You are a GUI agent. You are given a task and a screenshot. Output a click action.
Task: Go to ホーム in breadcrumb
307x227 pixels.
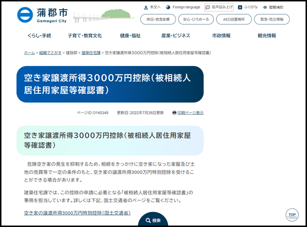click(x=29, y=53)
